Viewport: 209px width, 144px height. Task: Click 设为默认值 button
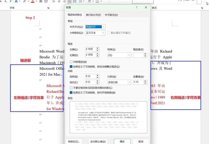coord(98,141)
